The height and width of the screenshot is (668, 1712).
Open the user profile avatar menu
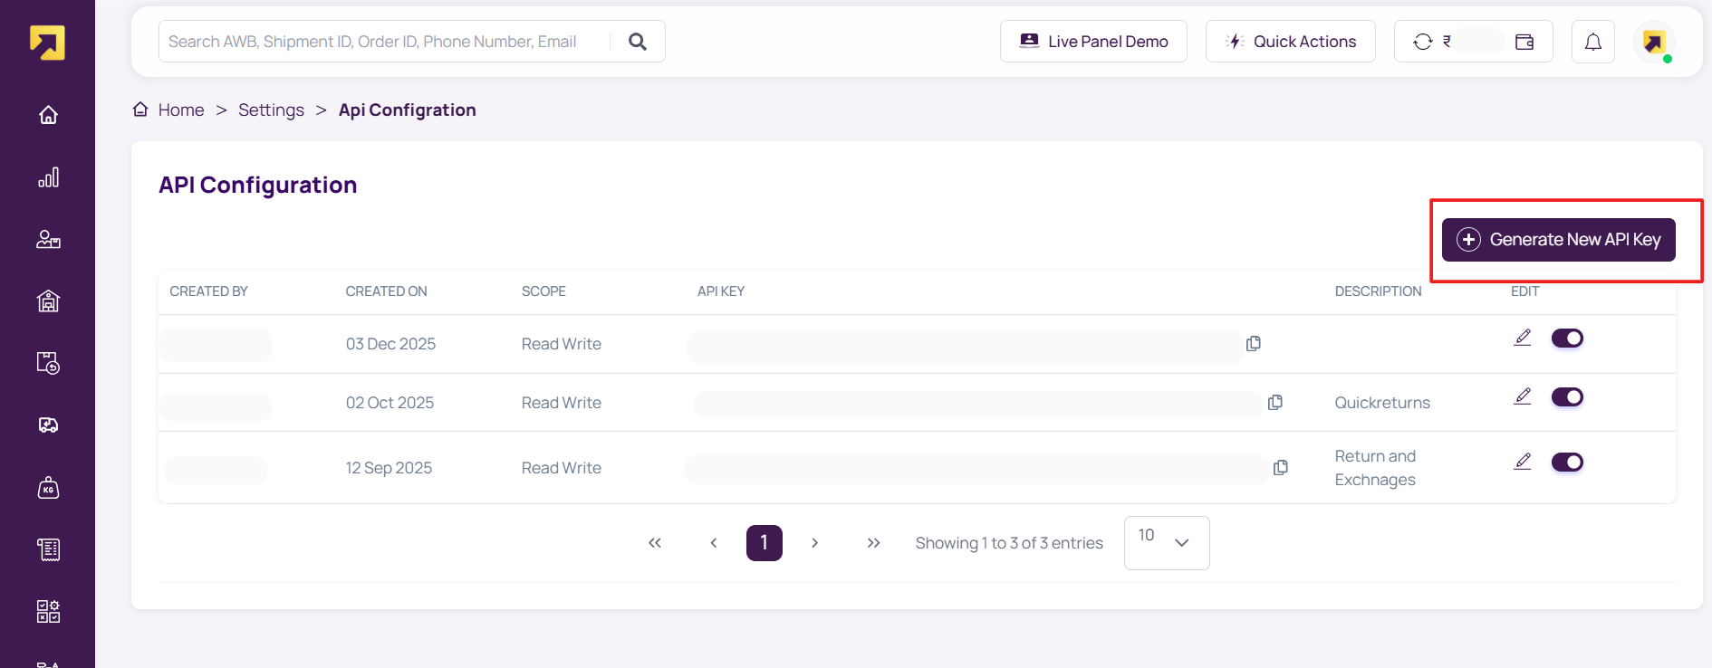(x=1654, y=42)
